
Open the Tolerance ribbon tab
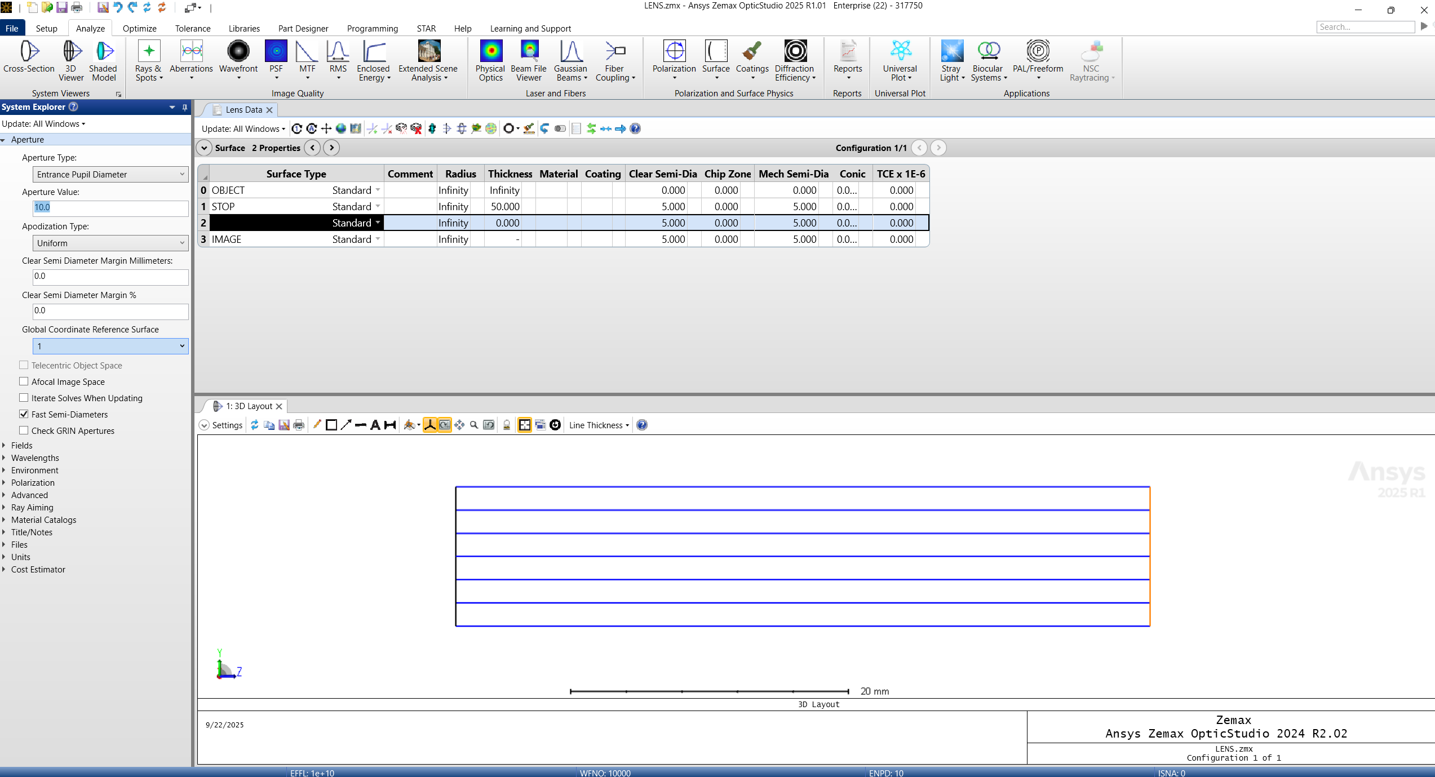[x=192, y=28]
